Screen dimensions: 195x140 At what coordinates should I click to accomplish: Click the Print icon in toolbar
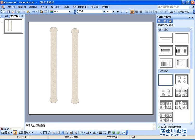tap(18, 12)
